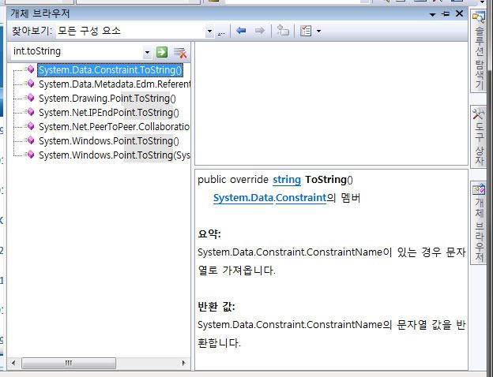
Task: Select System.Data.Metadata.Edm.Referent result
Action: pos(115,84)
